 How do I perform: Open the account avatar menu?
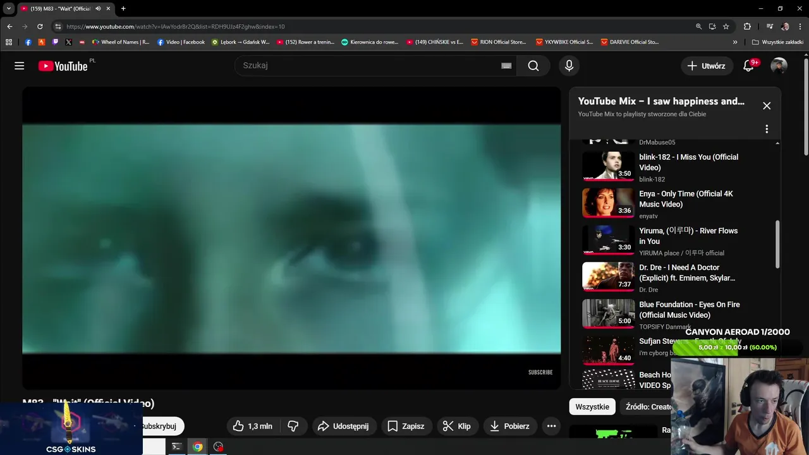tap(779, 66)
